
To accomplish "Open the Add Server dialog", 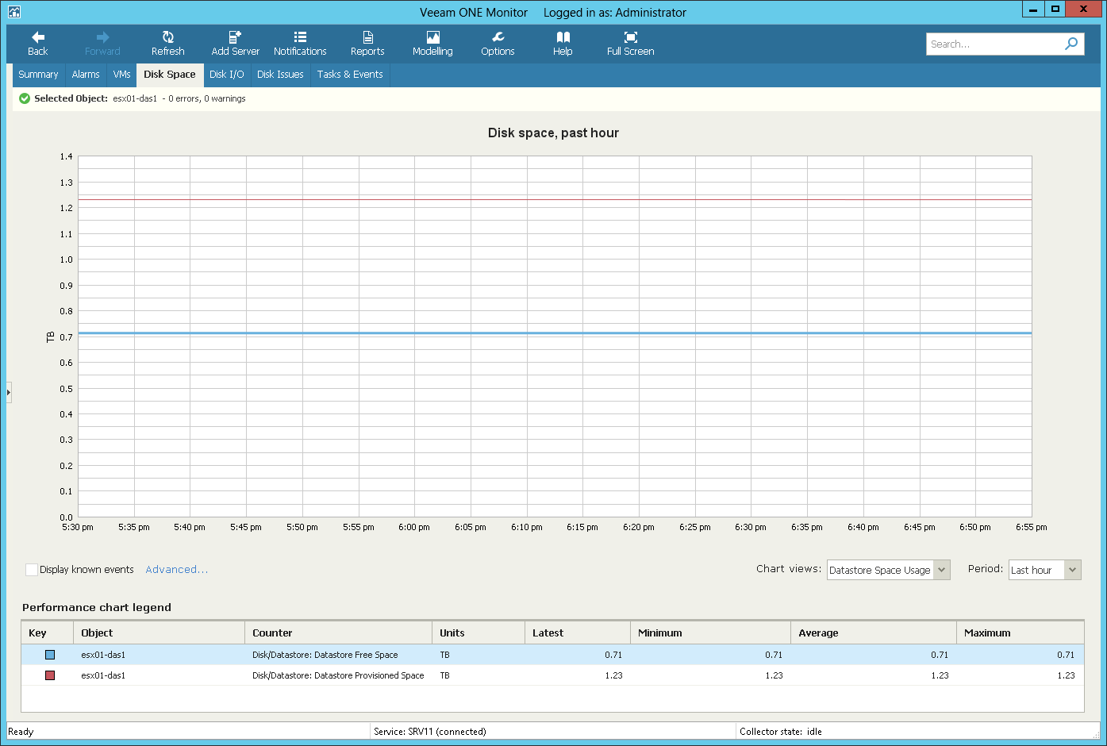I will pos(235,44).
